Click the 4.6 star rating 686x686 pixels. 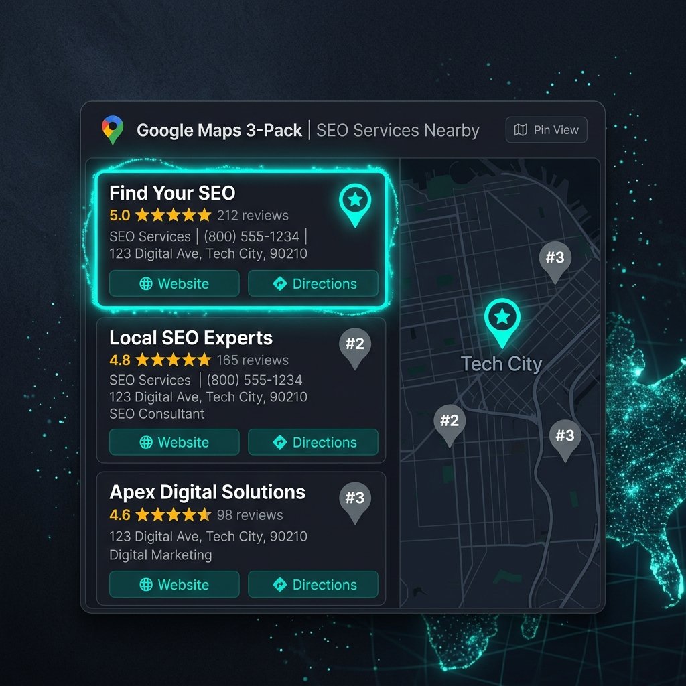point(160,515)
